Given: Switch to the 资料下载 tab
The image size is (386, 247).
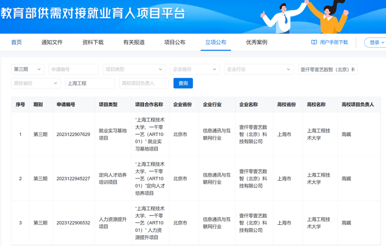Looking at the screenshot, I should tap(93, 42).
